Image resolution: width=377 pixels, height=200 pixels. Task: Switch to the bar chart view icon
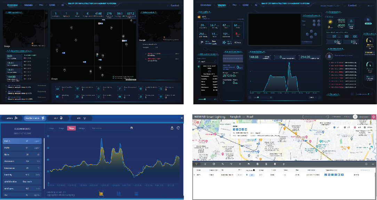[119, 193]
